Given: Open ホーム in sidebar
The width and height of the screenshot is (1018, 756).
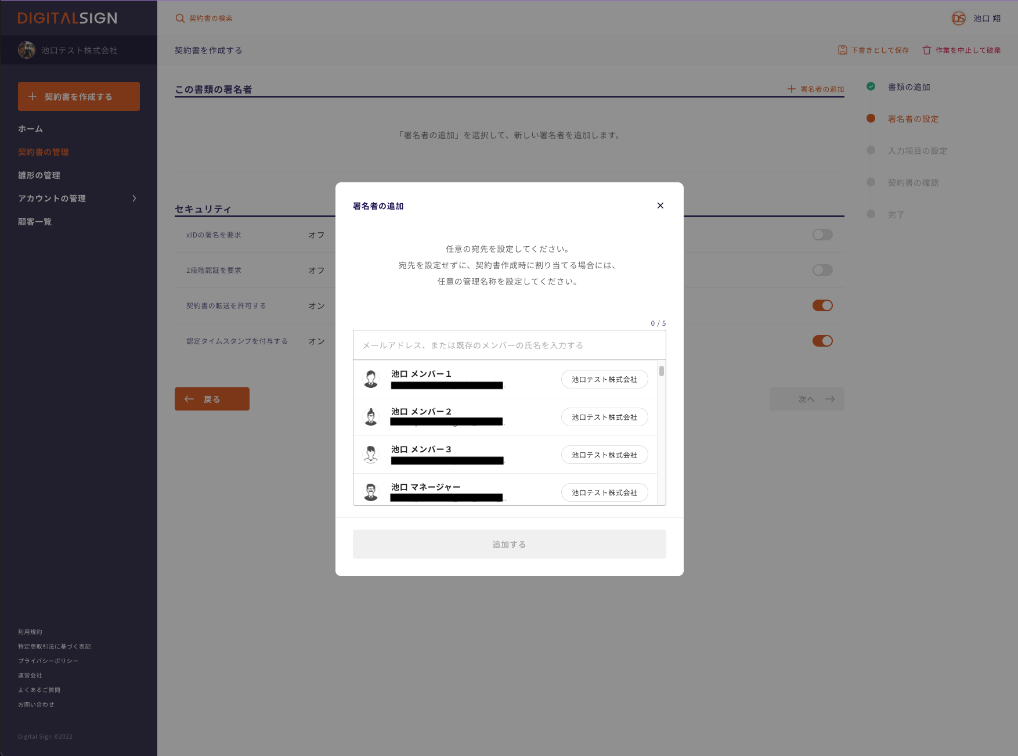Looking at the screenshot, I should pos(30,129).
